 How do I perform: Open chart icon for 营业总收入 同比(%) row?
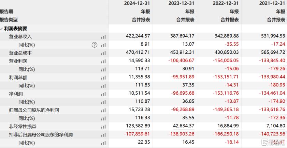103,45
